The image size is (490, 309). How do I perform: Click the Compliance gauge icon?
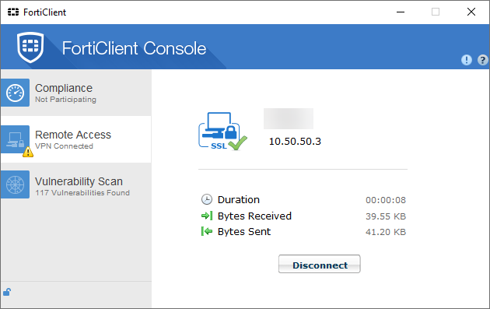(x=15, y=93)
